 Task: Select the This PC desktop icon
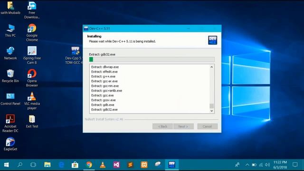coord(10,30)
